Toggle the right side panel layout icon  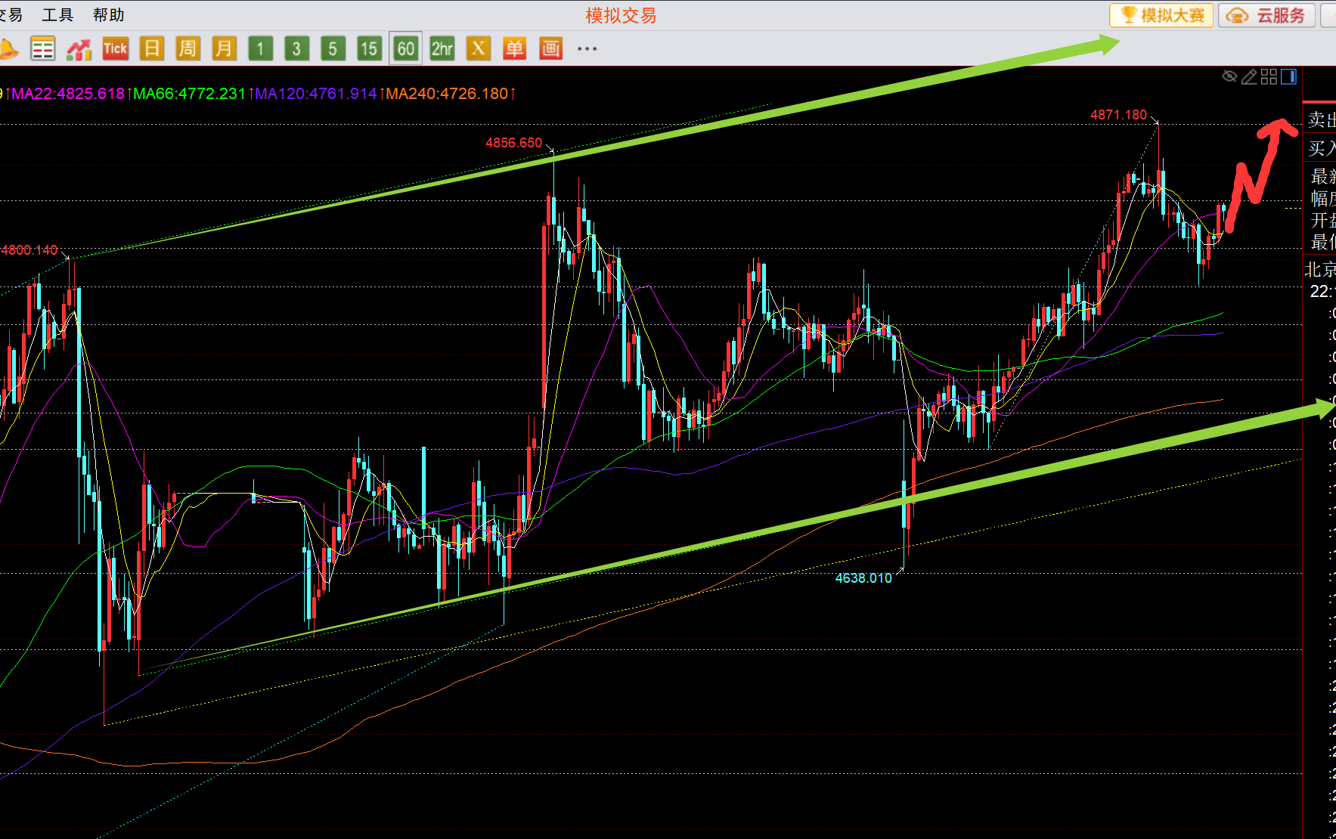tap(1288, 76)
